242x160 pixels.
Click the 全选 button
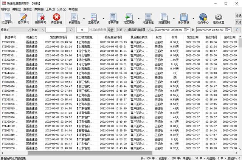click(x=238, y=16)
